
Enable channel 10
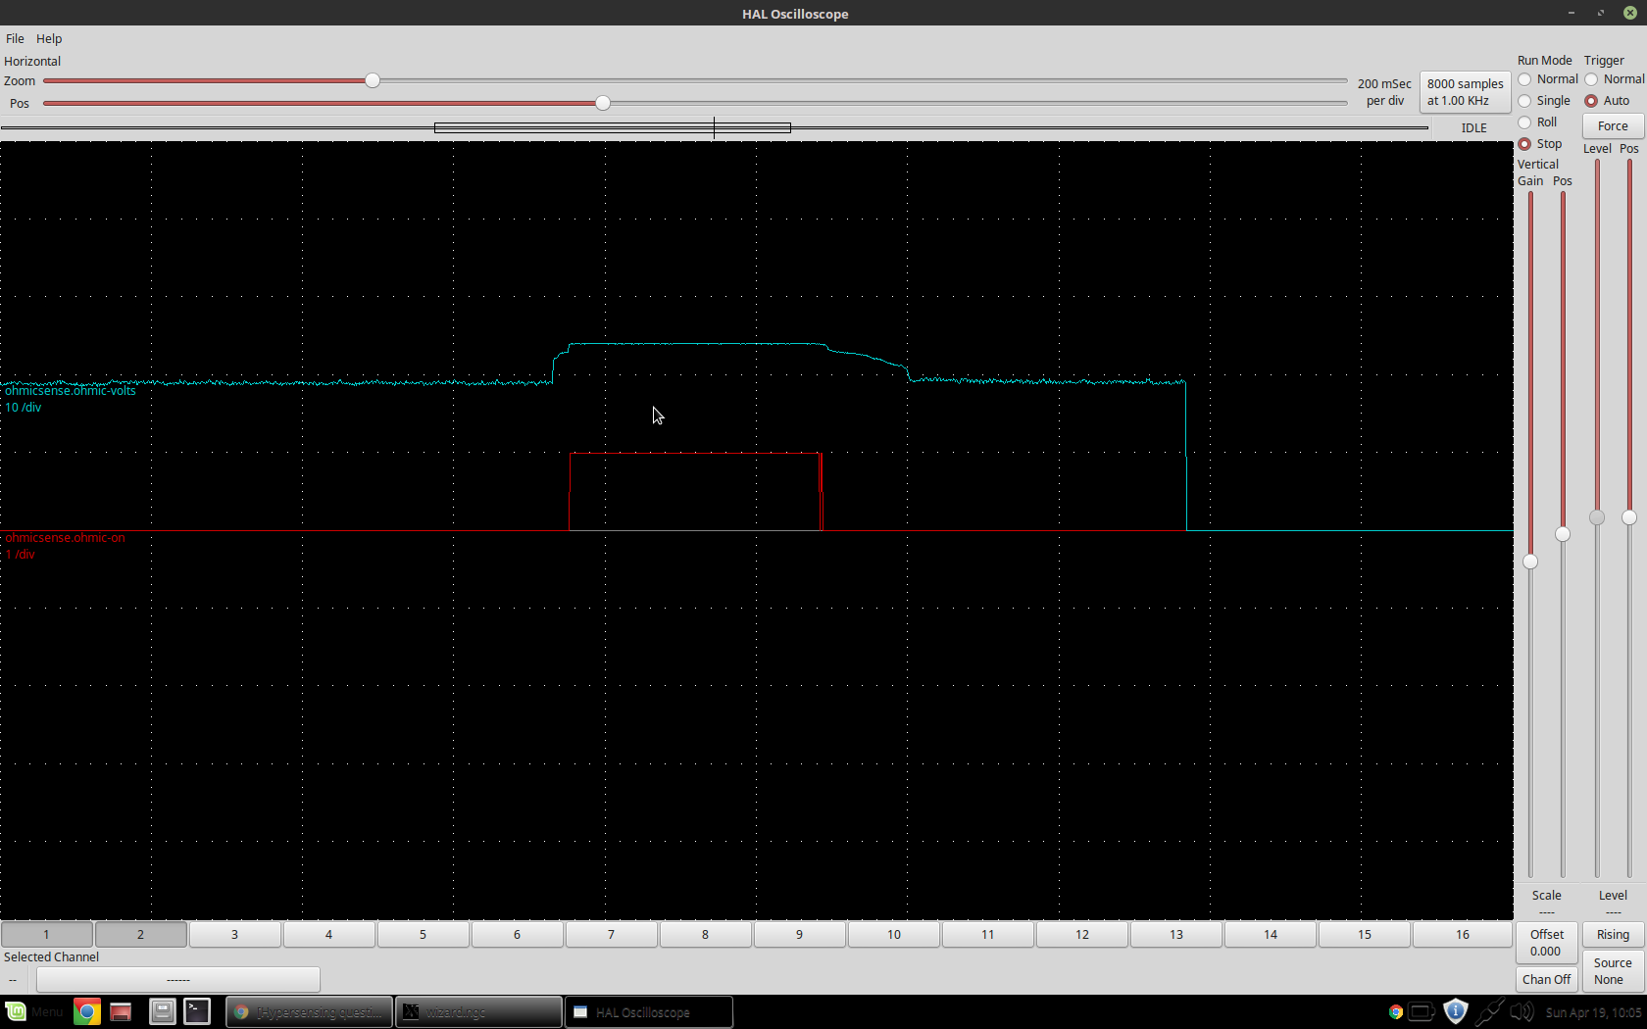[x=893, y=934]
